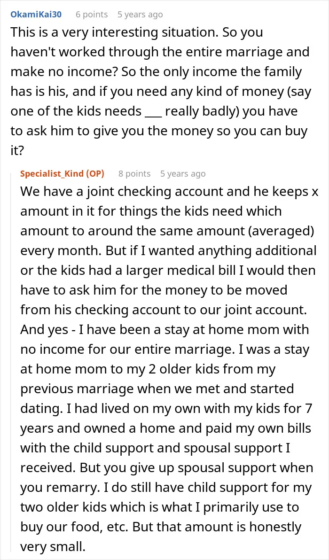
Task: Click the line starting 'This is a very interesting'
Action: coord(137,32)
